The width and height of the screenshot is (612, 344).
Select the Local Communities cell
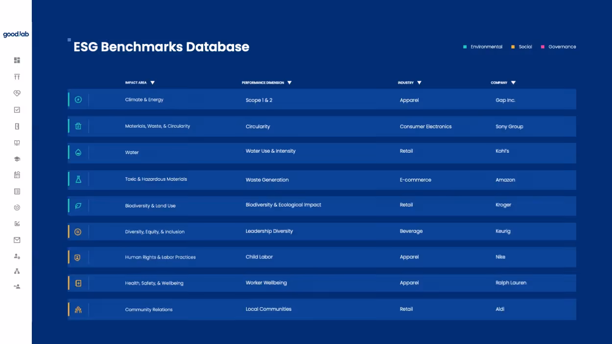(x=268, y=309)
